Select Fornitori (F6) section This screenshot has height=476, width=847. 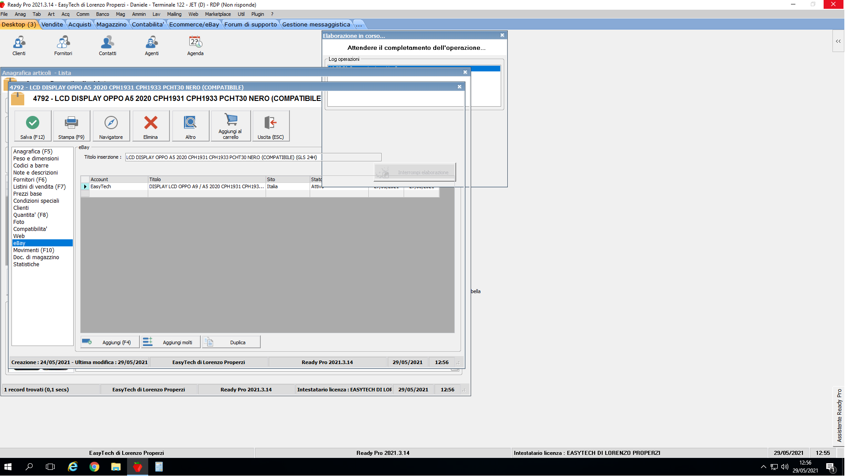[x=42, y=180]
